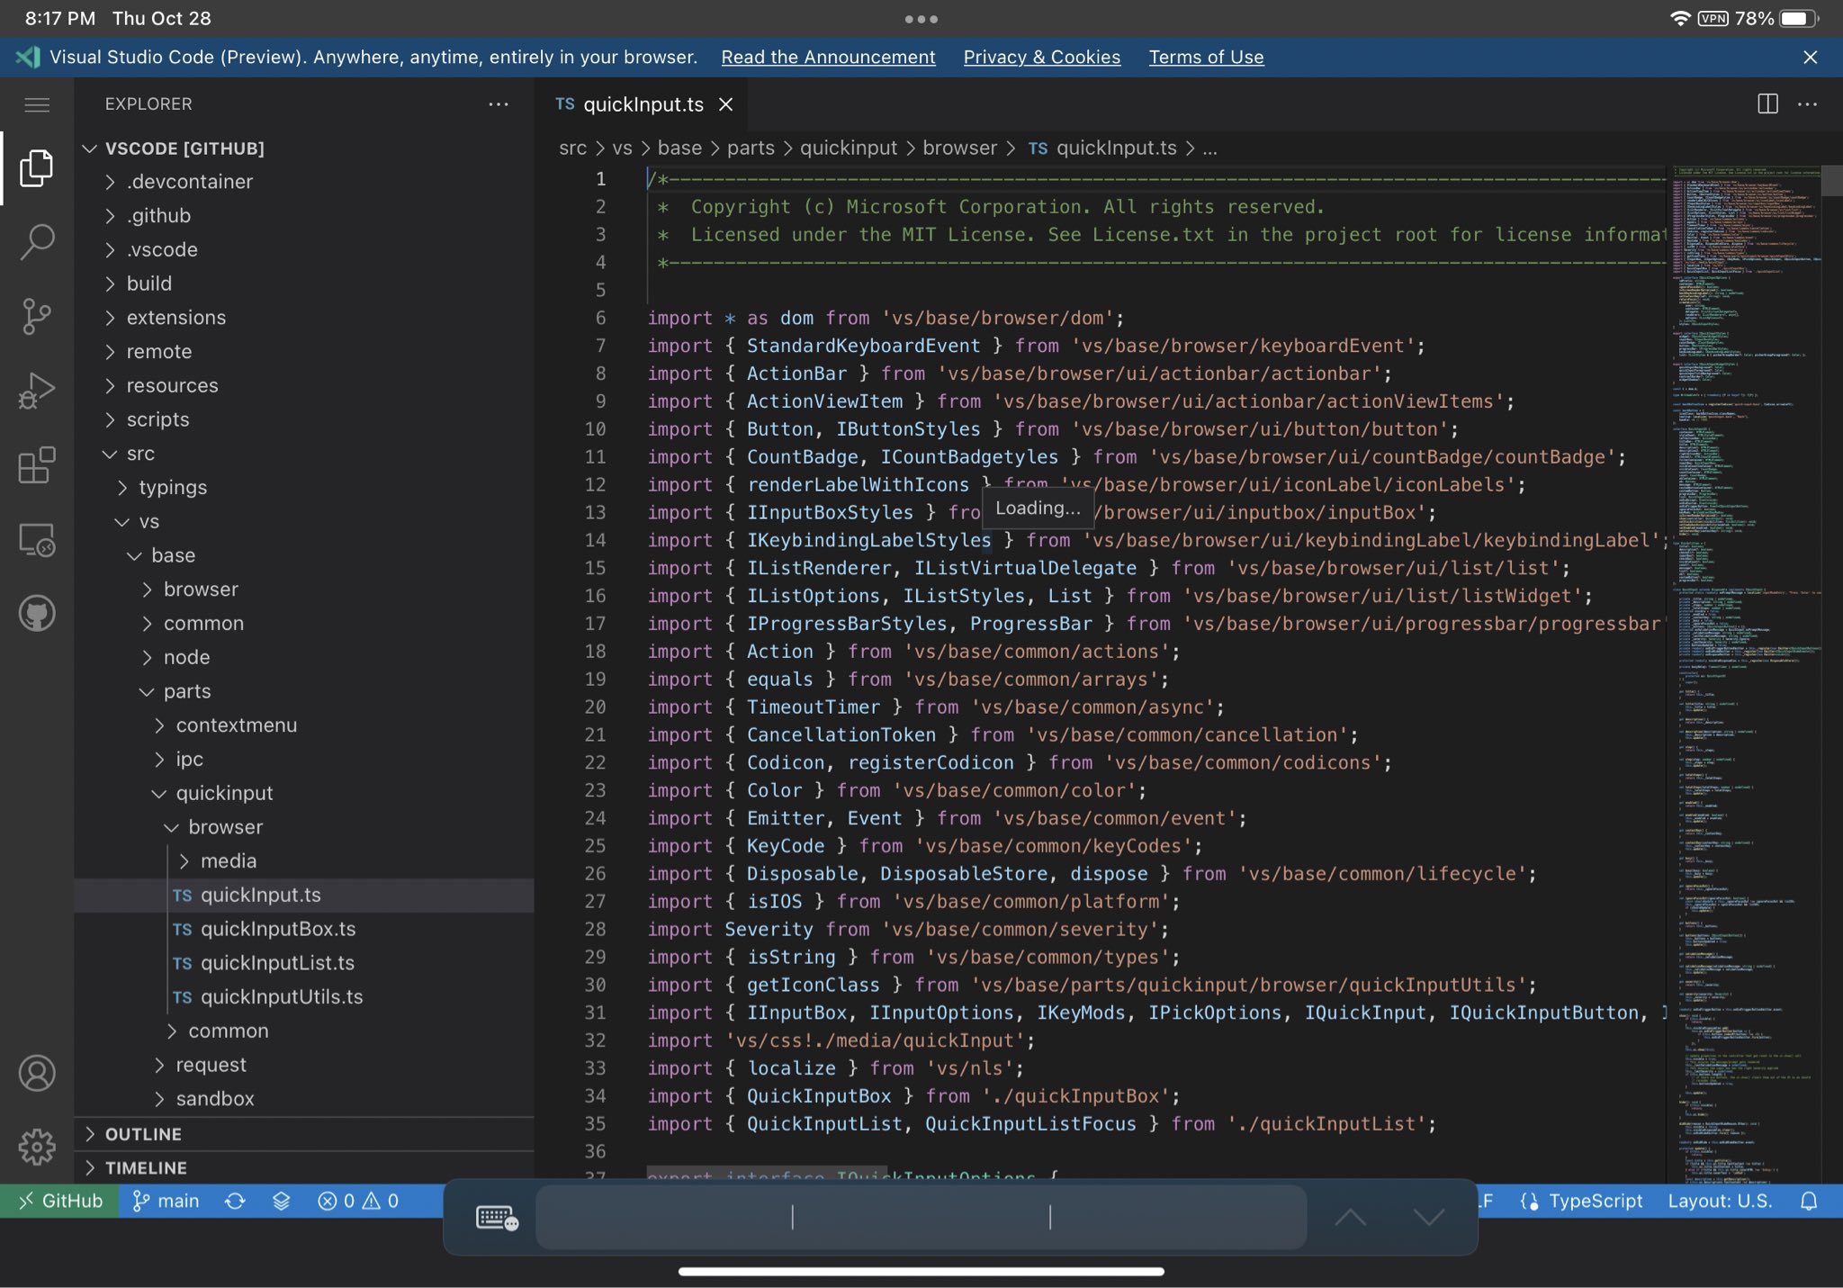Select the quickInput.ts editor tab
The width and height of the screenshot is (1843, 1288).
tap(643, 104)
